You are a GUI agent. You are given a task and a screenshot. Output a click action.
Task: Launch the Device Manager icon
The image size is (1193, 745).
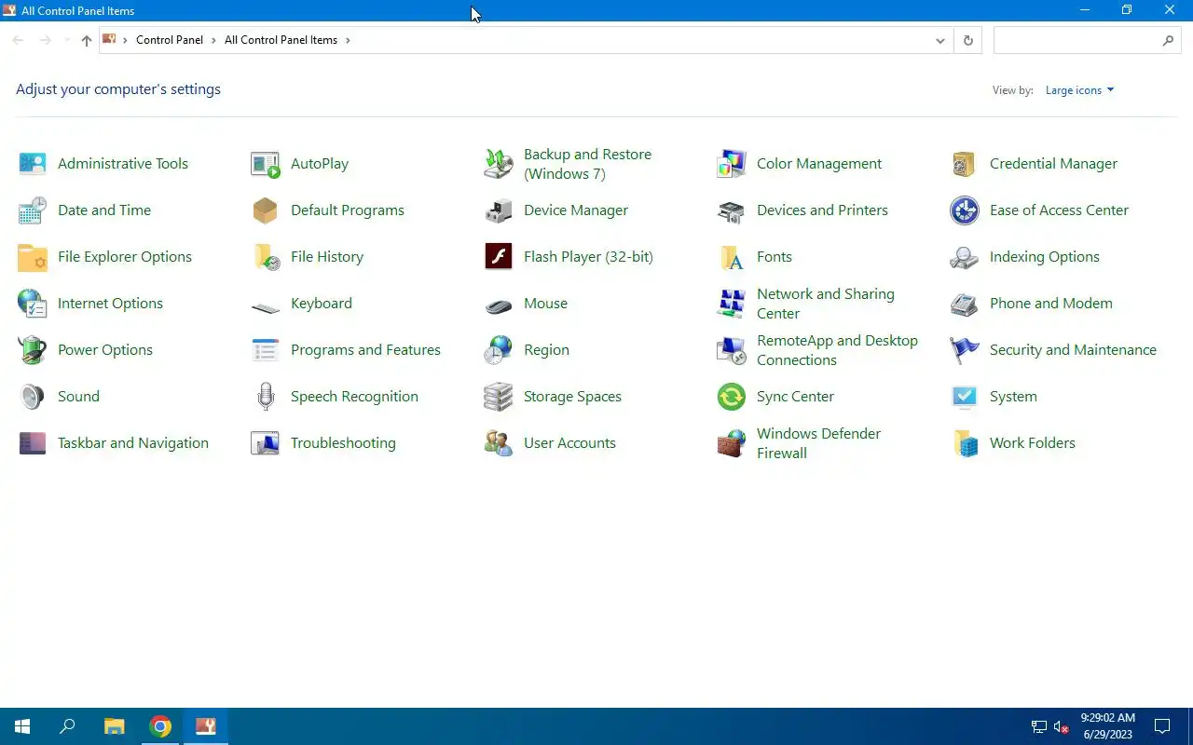click(499, 210)
